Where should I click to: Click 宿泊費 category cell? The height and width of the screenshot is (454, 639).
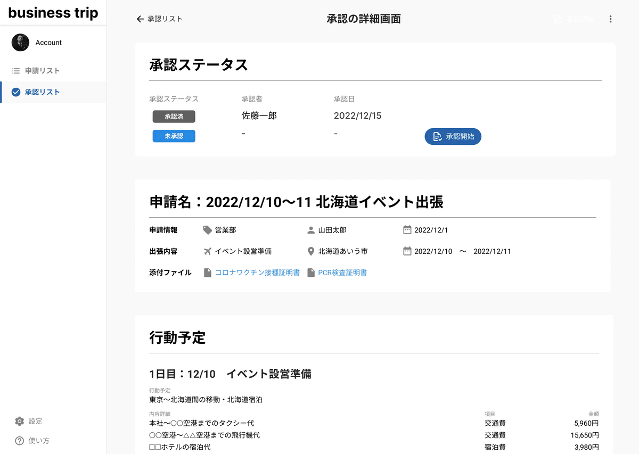[495, 447]
